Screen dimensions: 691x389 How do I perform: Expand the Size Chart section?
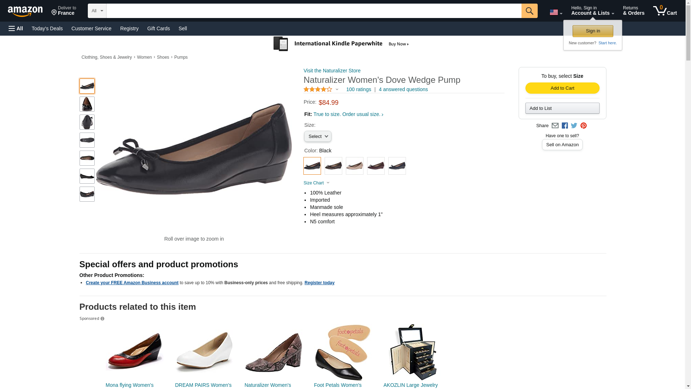316,183
